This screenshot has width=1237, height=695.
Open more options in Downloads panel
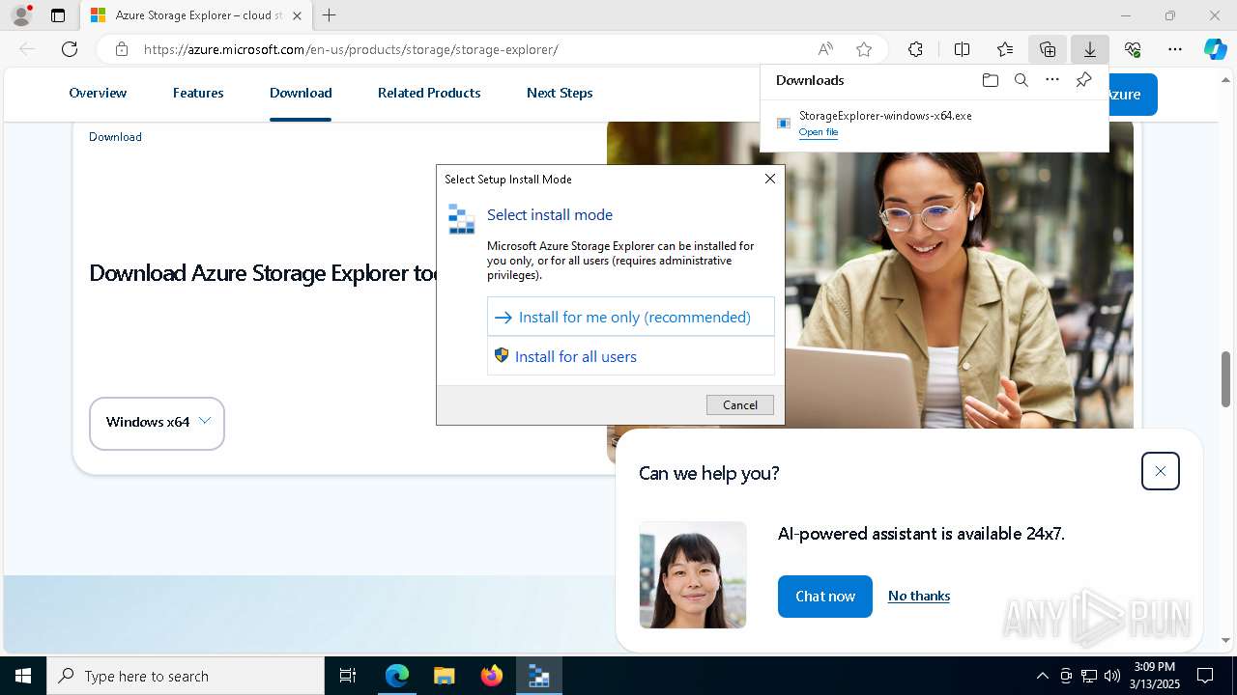[1052, 80]
